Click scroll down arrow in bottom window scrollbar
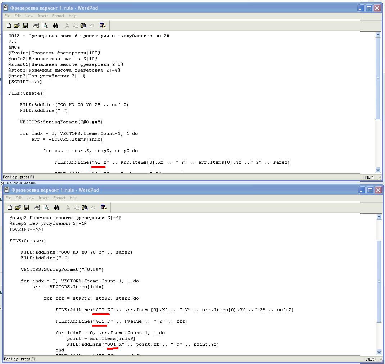Screen dimensions: 385x364 379,352
